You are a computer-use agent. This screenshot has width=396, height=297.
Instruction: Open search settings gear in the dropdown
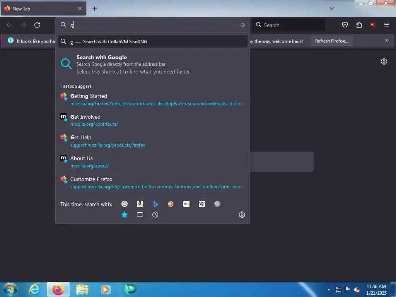pyautogui.click(x=242, y=215)
